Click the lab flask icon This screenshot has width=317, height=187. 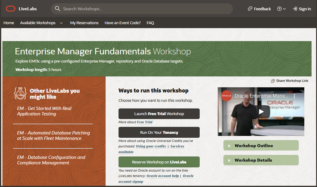pyautogui.click(x=20, y=93)
